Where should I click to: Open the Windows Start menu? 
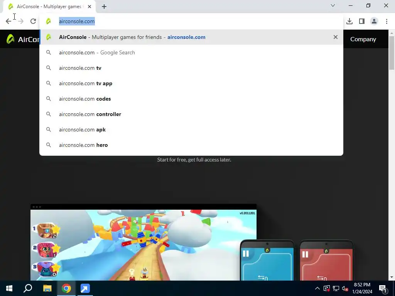tap(9, 288)
